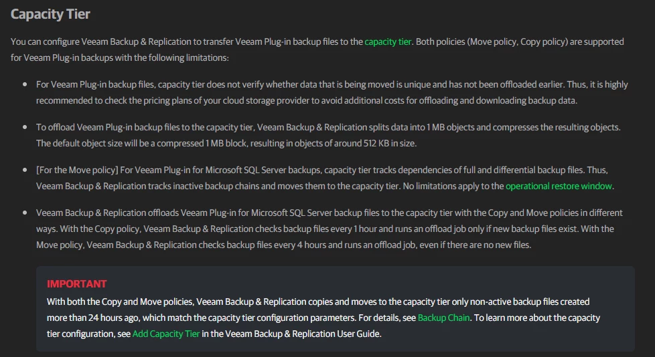Open the green "capacity tier" link

coord(388,41)
